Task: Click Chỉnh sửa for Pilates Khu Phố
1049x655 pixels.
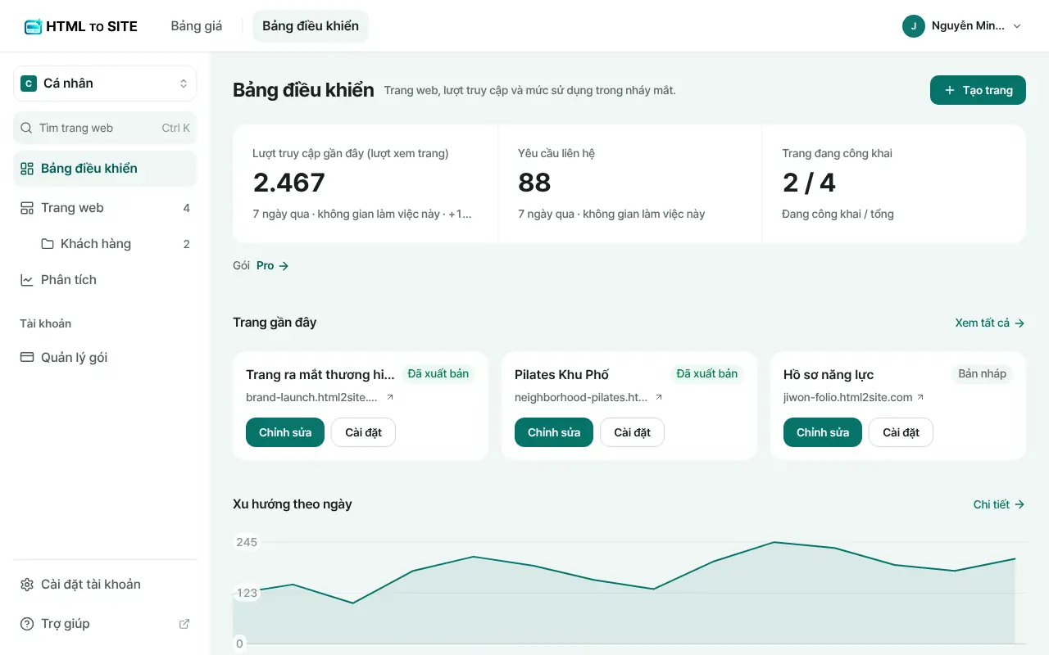Action: (x=554, y=432)
